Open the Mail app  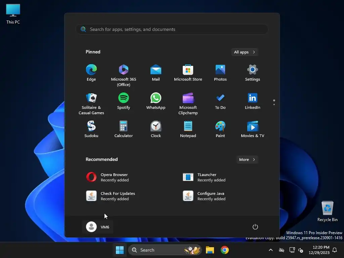[x=156, y=73]
